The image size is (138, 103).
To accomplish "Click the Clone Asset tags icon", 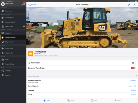I will (x=3, y=49).
